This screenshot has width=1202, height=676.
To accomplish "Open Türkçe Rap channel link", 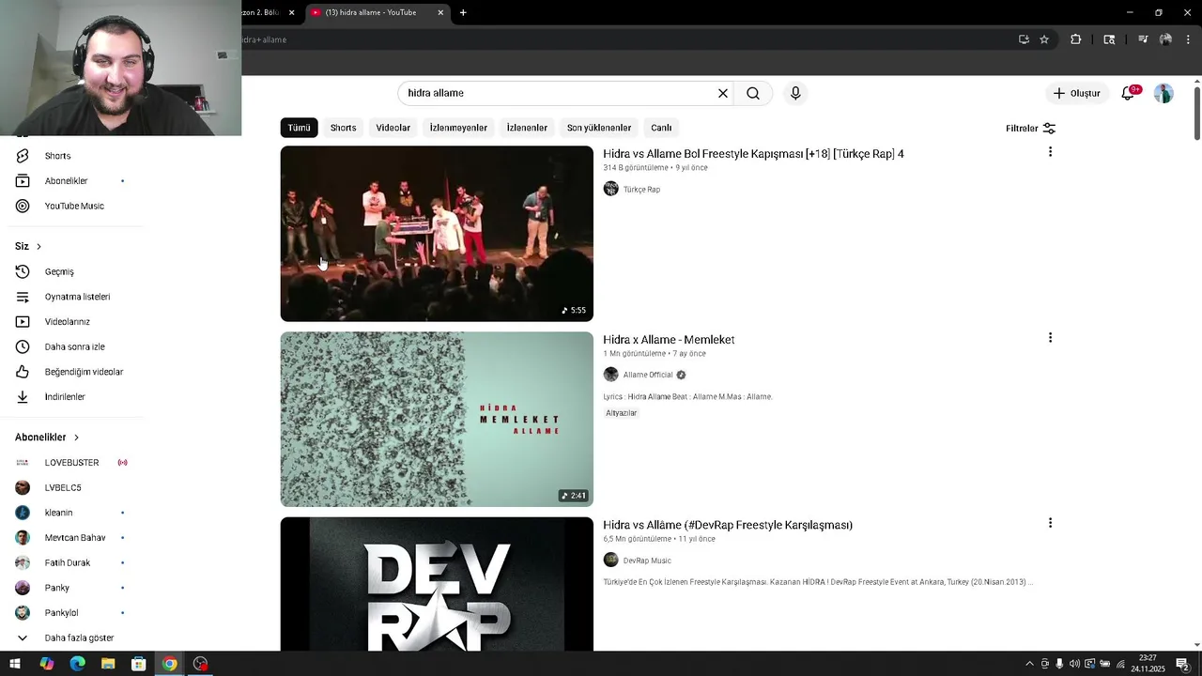I will (641, 190).
